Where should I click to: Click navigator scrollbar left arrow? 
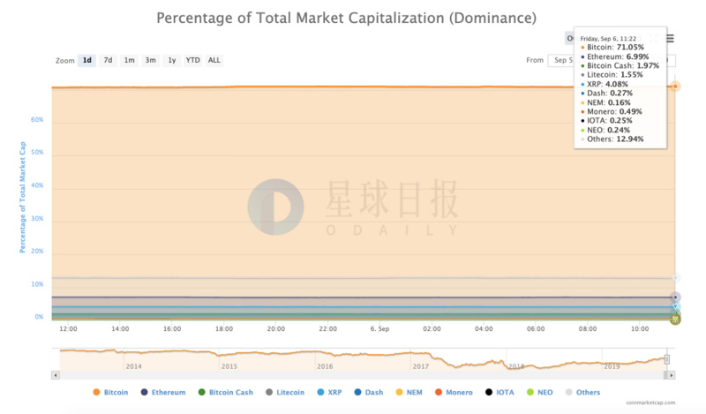(56, 375)
